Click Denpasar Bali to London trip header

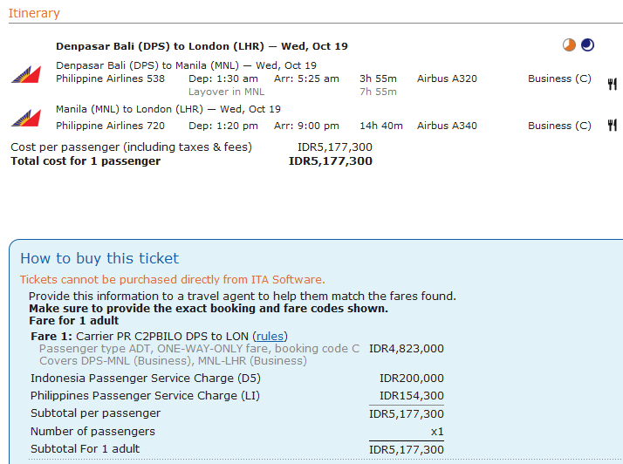202,46
